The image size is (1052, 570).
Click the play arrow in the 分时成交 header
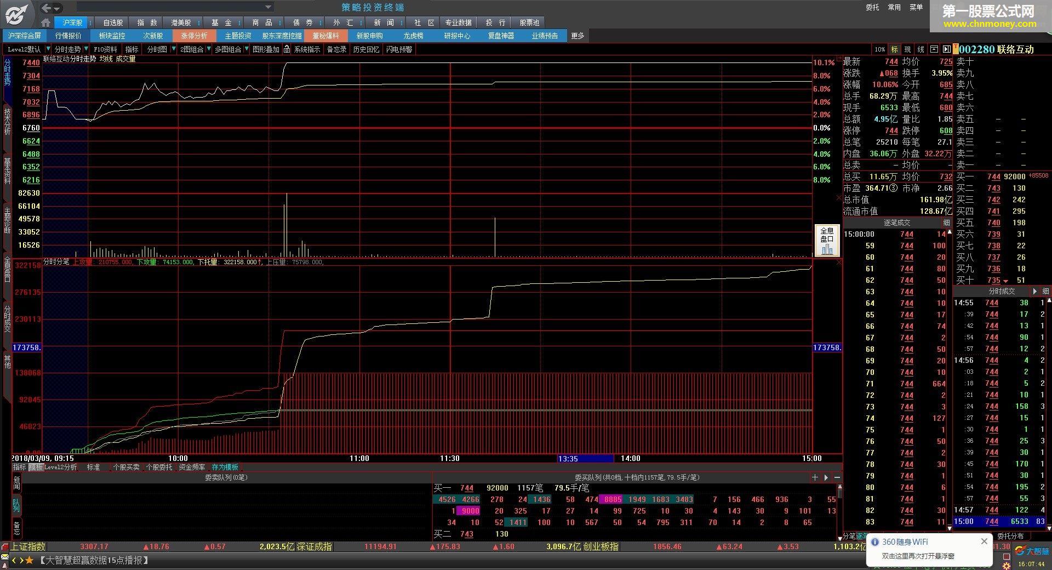1034,292
